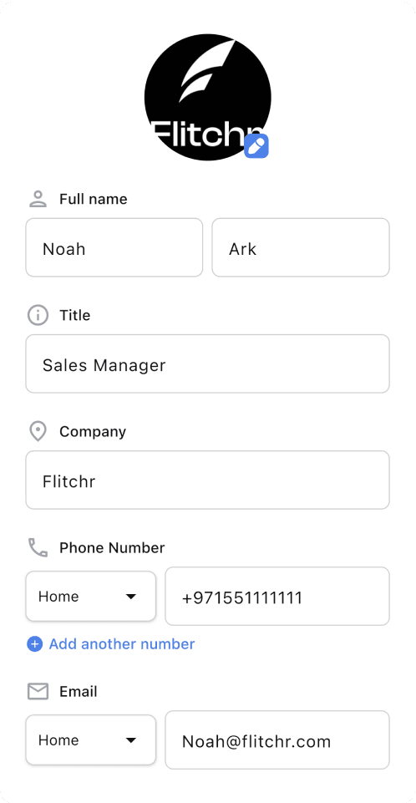Expand the email dropdown arrow
This screenshot has height=803, width=416.
click(131, 740)
